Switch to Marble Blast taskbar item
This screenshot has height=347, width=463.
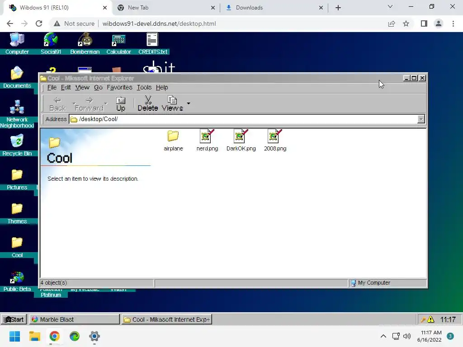coord(75,319)
